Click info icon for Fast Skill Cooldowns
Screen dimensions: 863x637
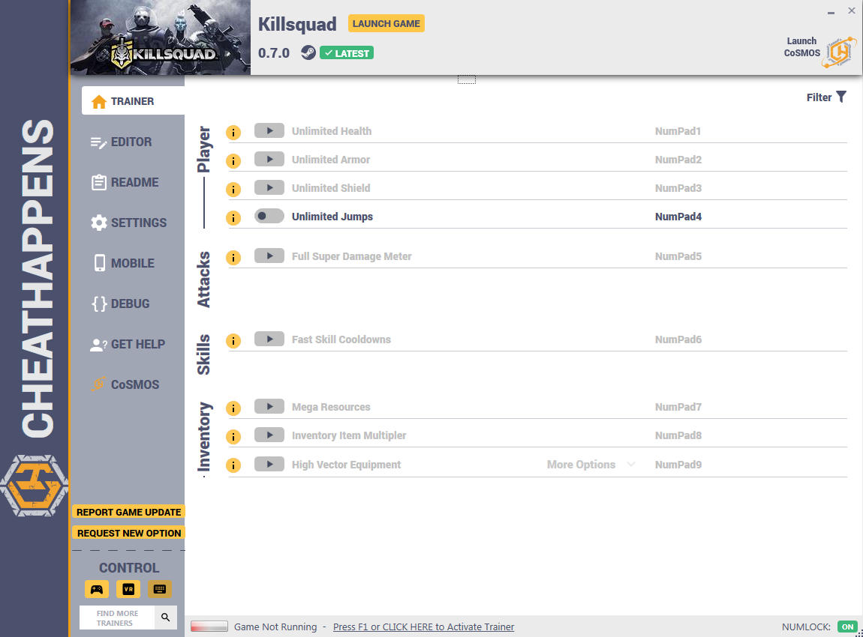point(233,341)
